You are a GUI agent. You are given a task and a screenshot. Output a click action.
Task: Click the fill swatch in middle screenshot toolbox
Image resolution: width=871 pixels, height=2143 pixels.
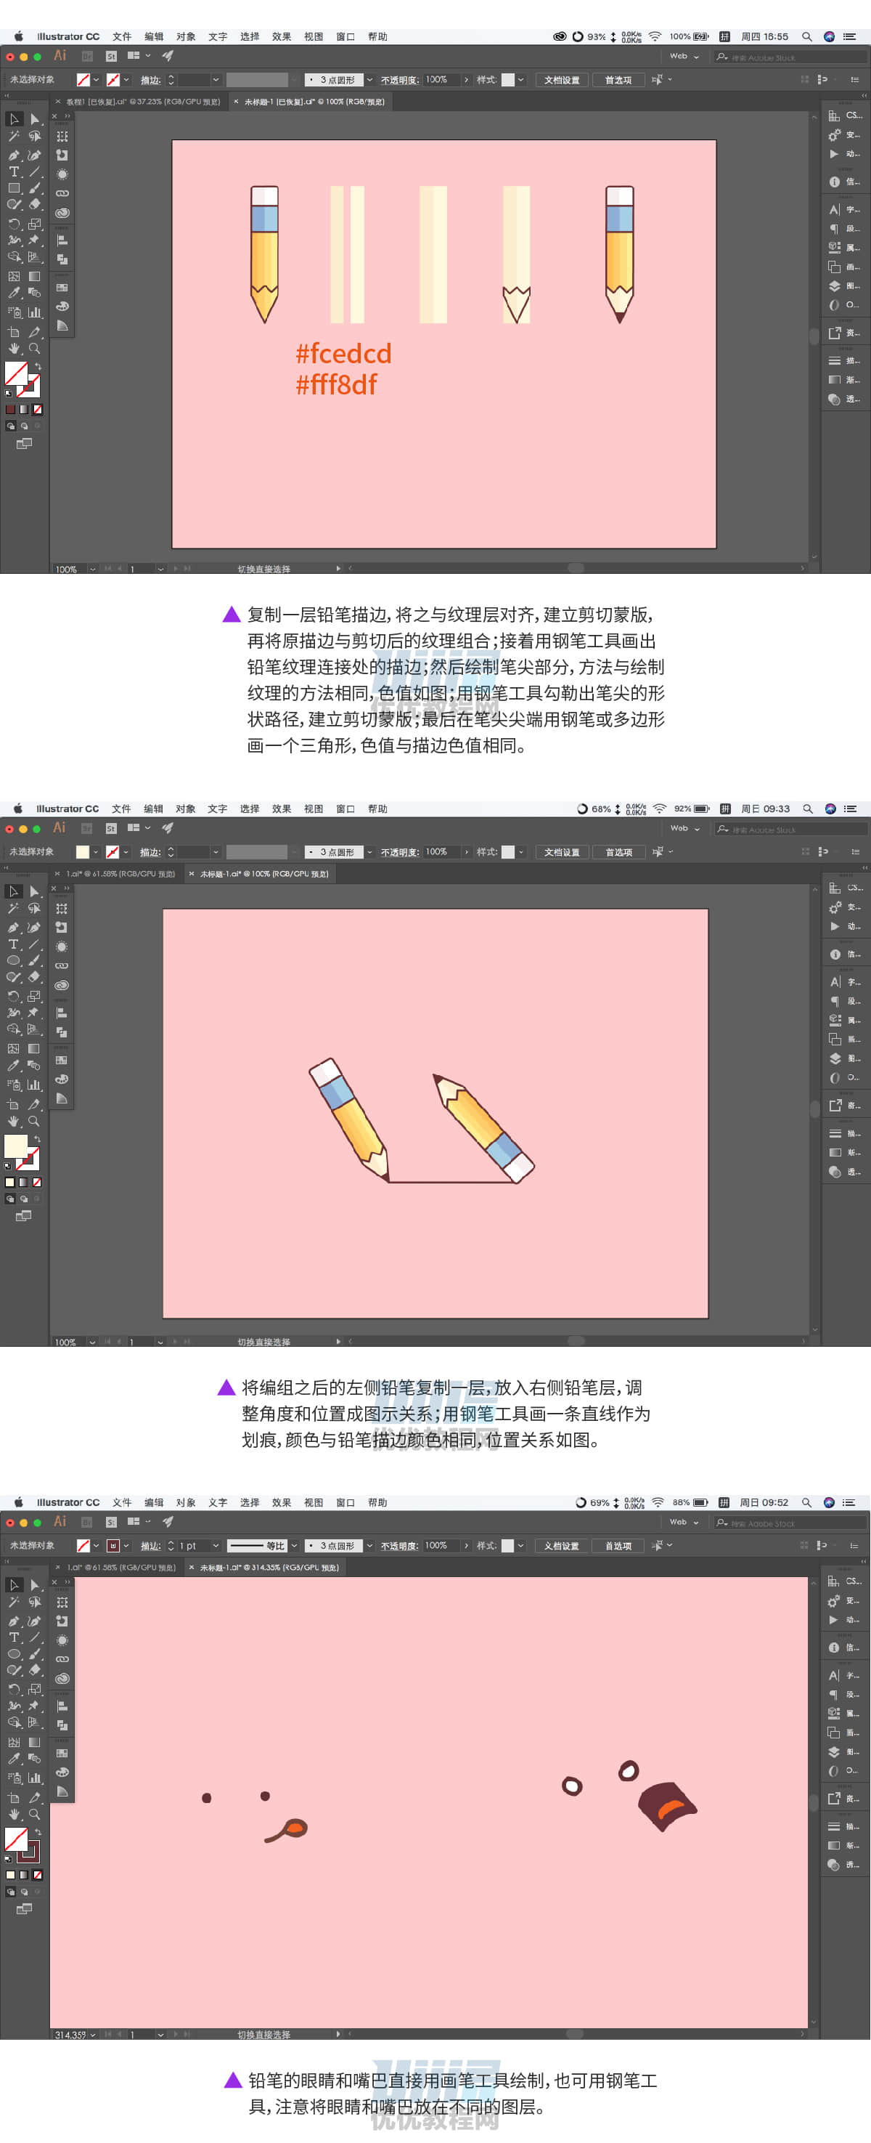(x=16, y=1146)
